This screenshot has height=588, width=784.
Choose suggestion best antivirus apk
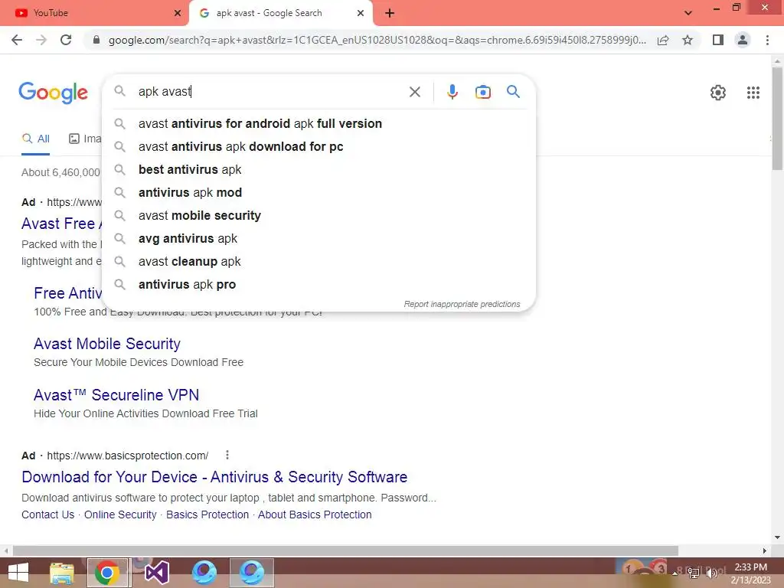pyautogui.click(x=318, y=169)
